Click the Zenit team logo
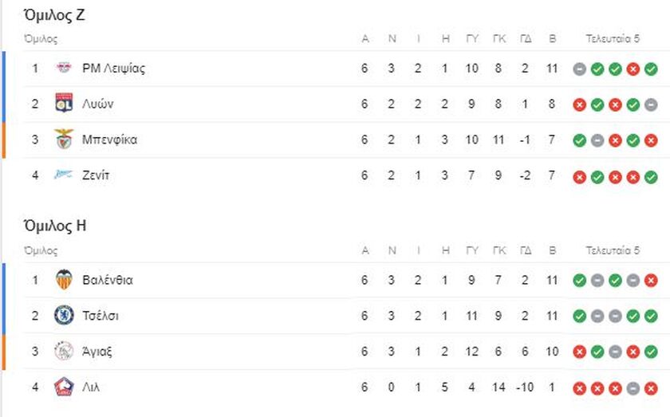The width and height of the screenshot is (670, 417). (x=64, y=175)
